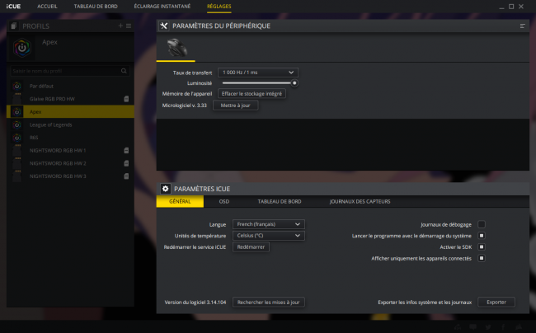Screen dimensions: 536x333
Task: Click NIGHTSWORD RGB HW 1 storage icon
Action: 126,151
